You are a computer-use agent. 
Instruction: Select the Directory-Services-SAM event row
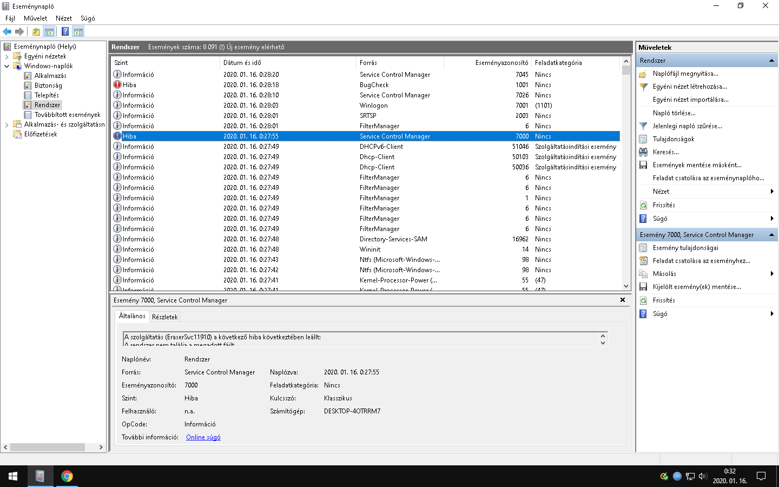tap(366, 239)
